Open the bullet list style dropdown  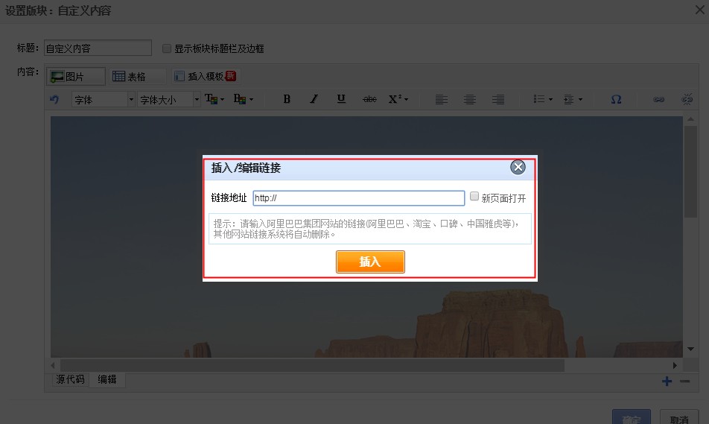tap(543, 99)
